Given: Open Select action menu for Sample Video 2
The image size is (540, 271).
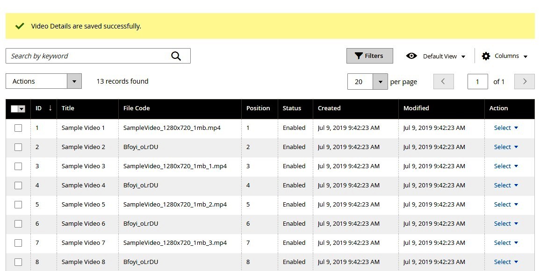Looking at the screenshot, I should click(506, 147).
